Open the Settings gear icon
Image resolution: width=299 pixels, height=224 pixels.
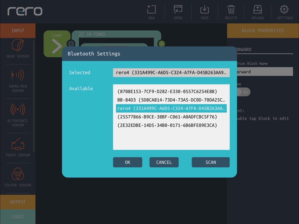point(284,9)
